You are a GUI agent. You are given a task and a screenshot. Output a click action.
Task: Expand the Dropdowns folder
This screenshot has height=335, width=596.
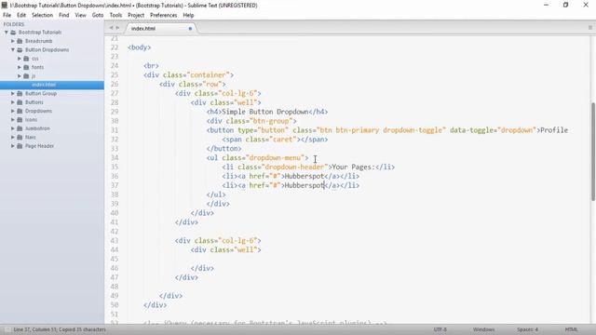[x=12, y=111]
